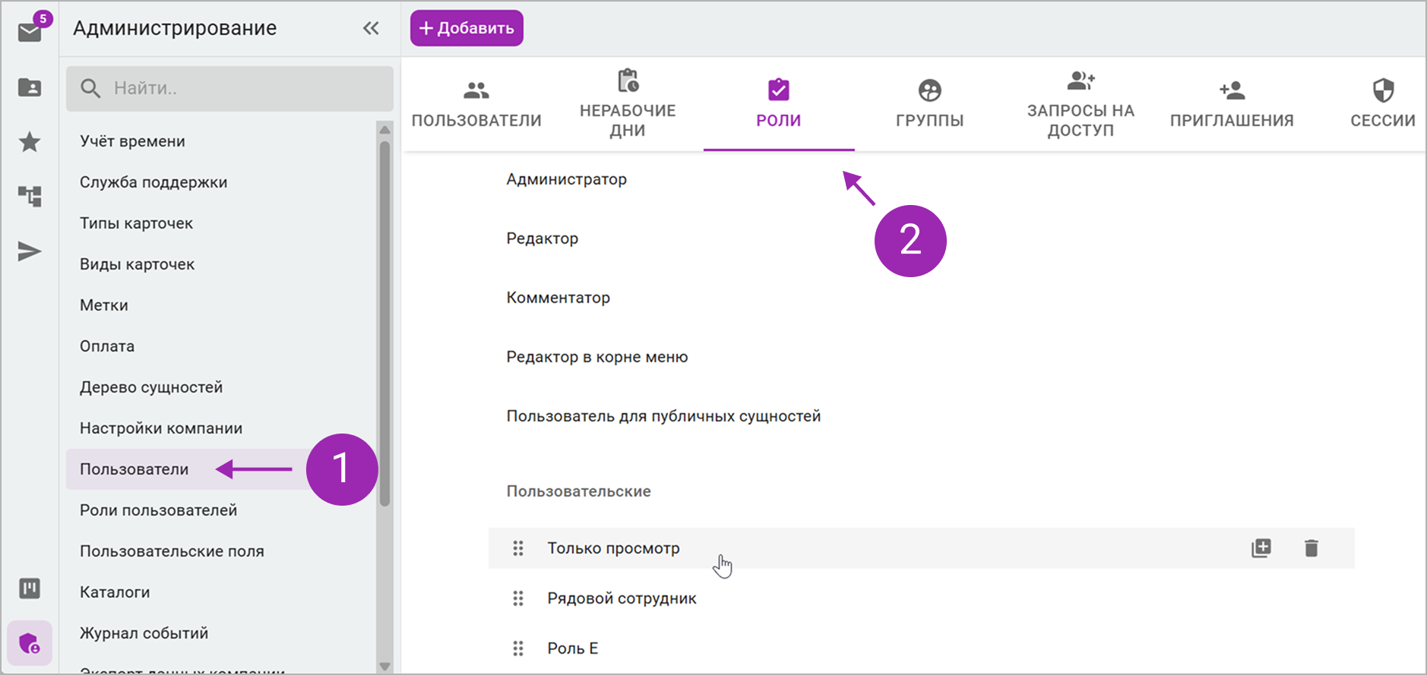Open the mail inbox icon with badge
Screen dimensions: 1427x675
(x=30, y=30)
